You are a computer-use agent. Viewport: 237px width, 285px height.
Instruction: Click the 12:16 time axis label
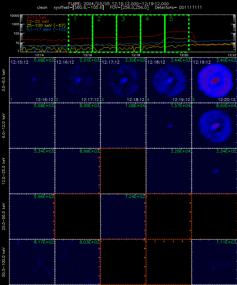(x=88, y=55)
